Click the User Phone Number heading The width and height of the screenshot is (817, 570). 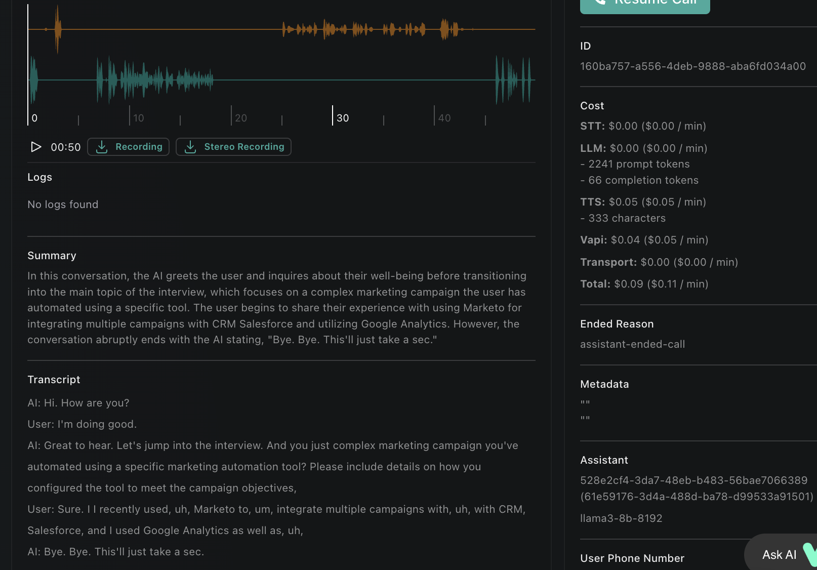coord(632,558)
